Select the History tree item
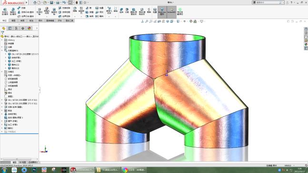Viewport: 308px width, 173px height. click(11, 40)
